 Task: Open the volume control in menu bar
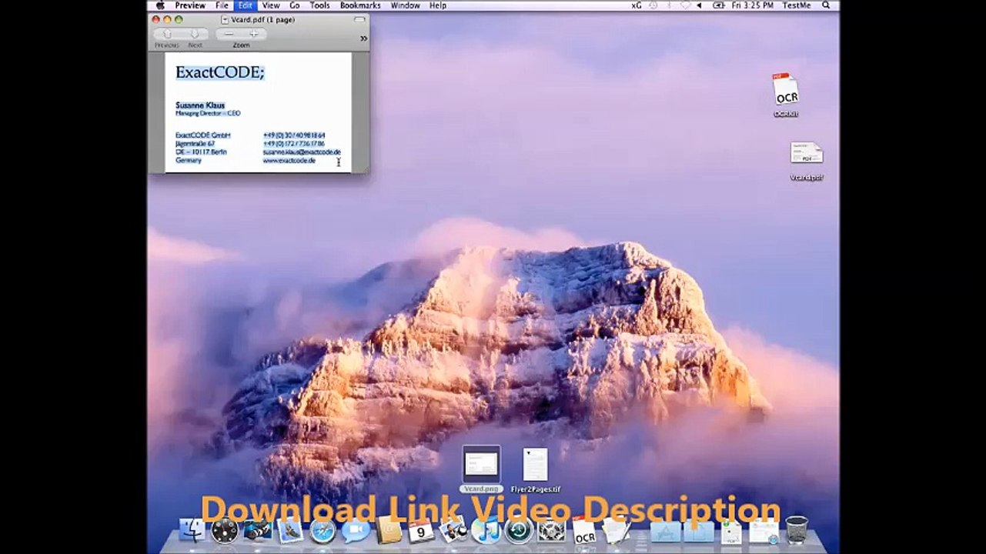pos(700,5)
